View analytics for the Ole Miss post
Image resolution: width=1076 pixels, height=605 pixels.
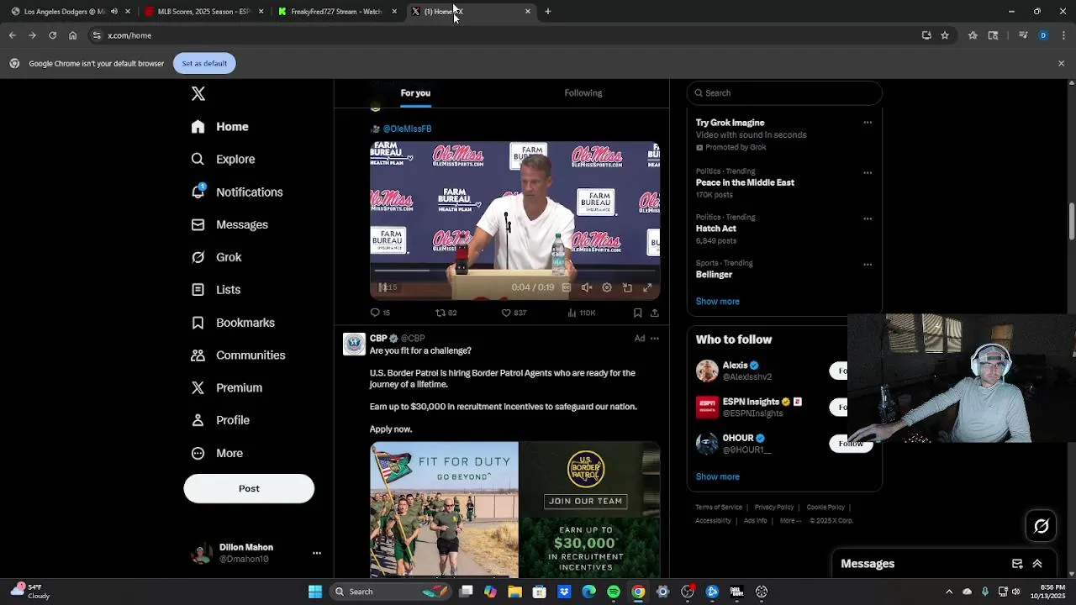[581, 313]
